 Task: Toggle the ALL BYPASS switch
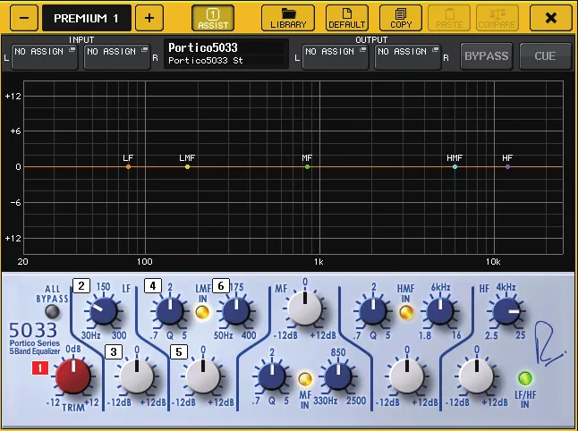tap(52, 312)
